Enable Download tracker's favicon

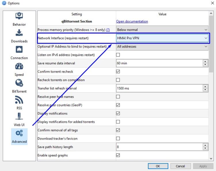tap(118, 138)
